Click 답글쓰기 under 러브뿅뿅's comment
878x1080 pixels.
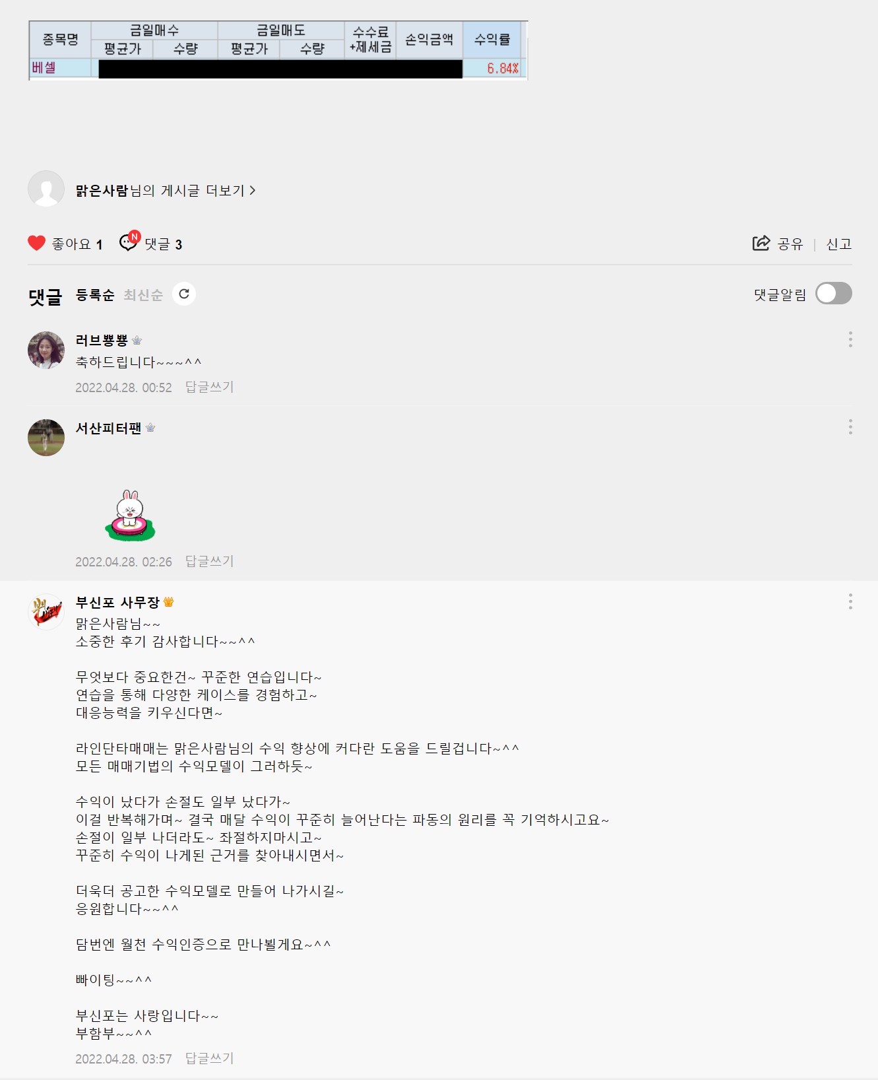pyautogui.click(x=210, y=387)
